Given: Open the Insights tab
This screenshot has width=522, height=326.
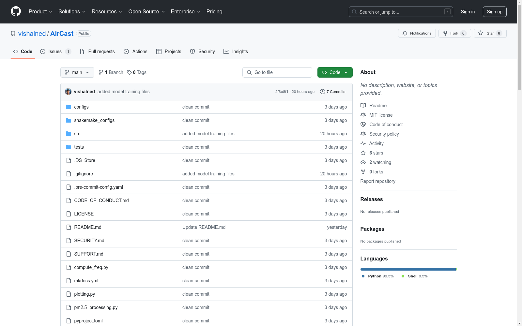Looking at the screenshot, I should click(236, 52).
